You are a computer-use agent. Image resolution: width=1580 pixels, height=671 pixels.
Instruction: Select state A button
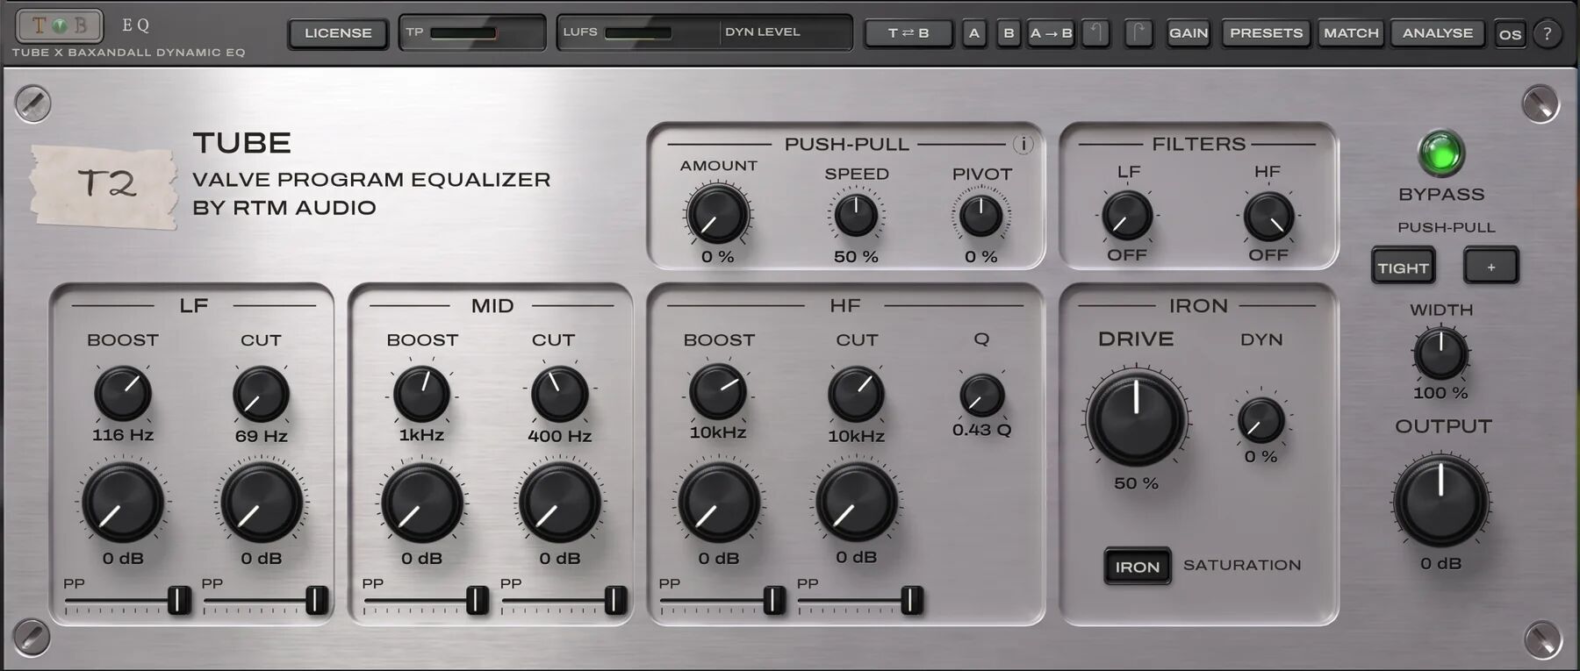[x=973, y=33]
